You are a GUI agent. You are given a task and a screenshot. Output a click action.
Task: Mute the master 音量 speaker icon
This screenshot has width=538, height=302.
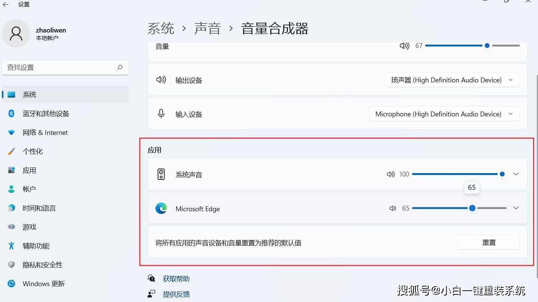pyautogui.click(x=404, y=46)
